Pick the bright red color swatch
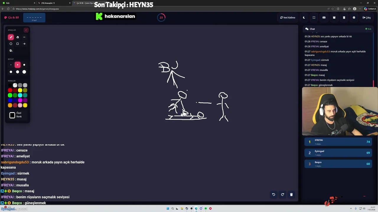378x212 pixels. (10, 90)
